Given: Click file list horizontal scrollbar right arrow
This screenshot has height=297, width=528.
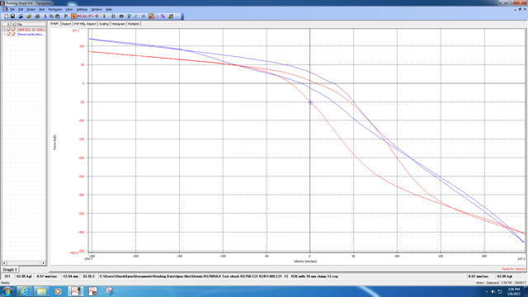Looking at the screenshot, I should coord(44,263).
